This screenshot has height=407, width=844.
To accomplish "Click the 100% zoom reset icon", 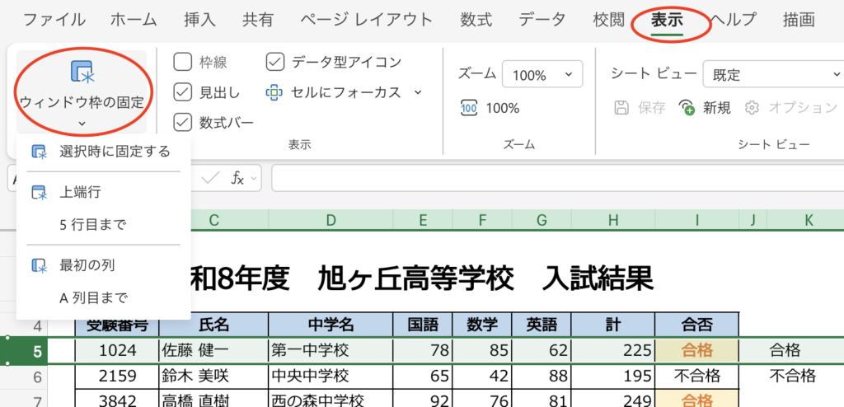I will click(x=469, y=108).
